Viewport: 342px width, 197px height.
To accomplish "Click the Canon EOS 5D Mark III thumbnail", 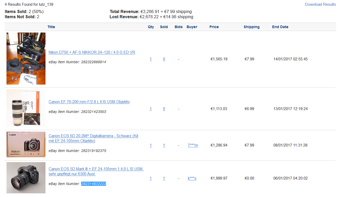I will (x=26, y=178).
